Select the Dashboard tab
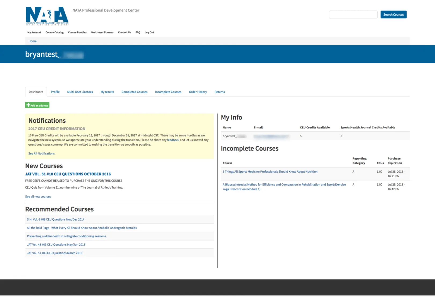Viewport: 435px width, 300px height. coord(36,92)
